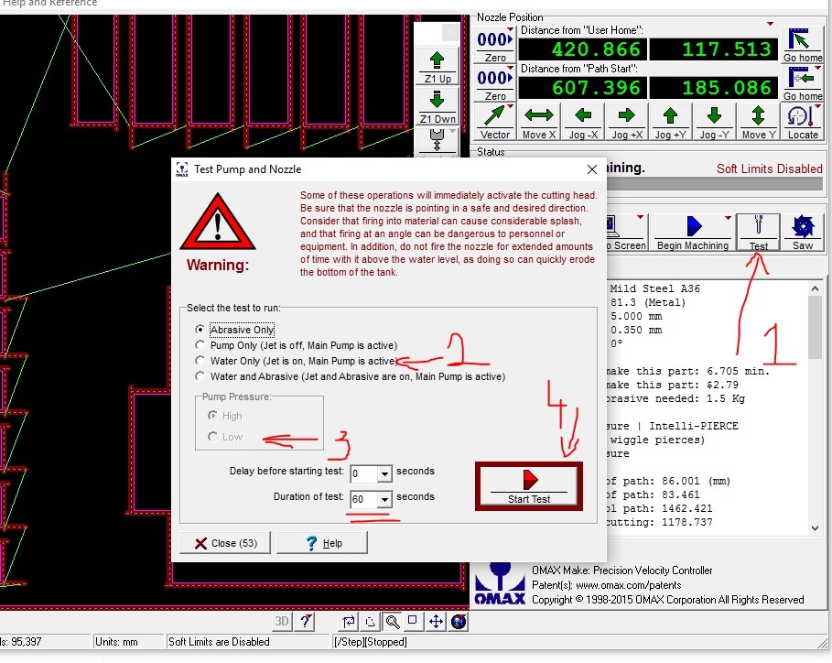832x663 pixels.
Task: Raise the nozzle with Z1 Up
Action: point(438,67)
